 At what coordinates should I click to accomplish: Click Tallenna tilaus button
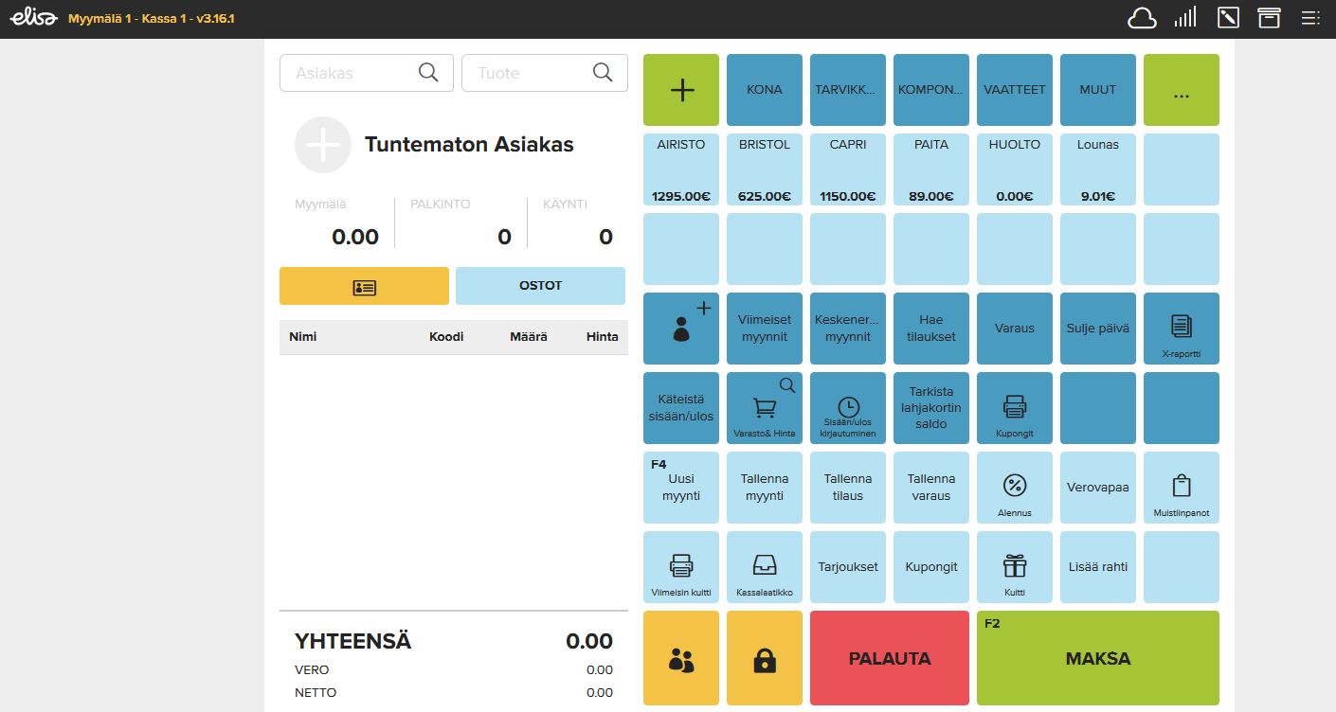[x=848, y=488]
